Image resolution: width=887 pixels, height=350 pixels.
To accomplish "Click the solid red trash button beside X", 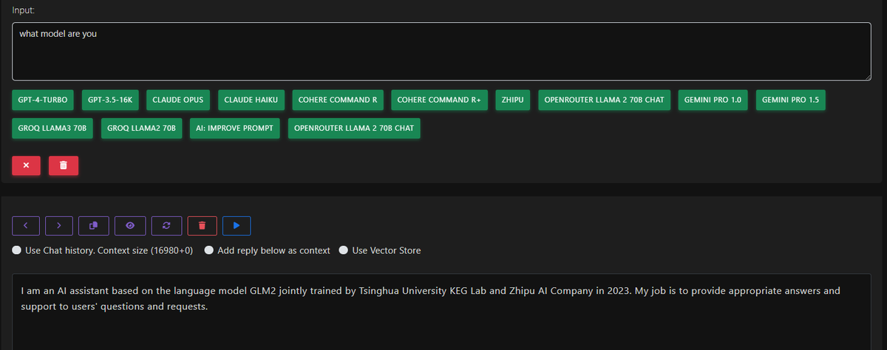I will [64, 165].
